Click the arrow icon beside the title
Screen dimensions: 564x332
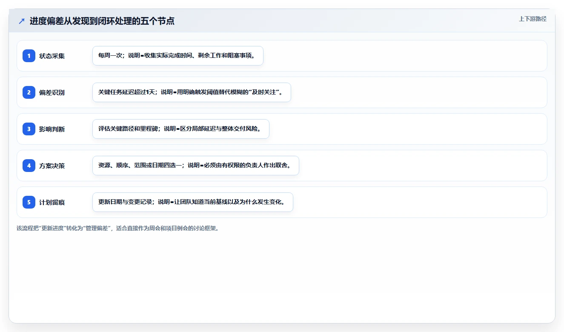click(21, 21)
